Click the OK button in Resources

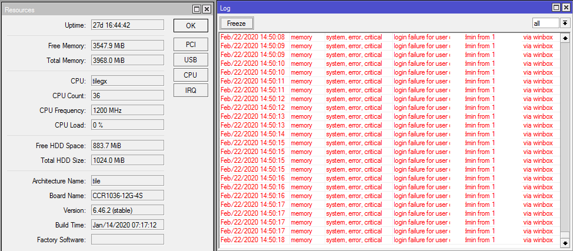191,26
